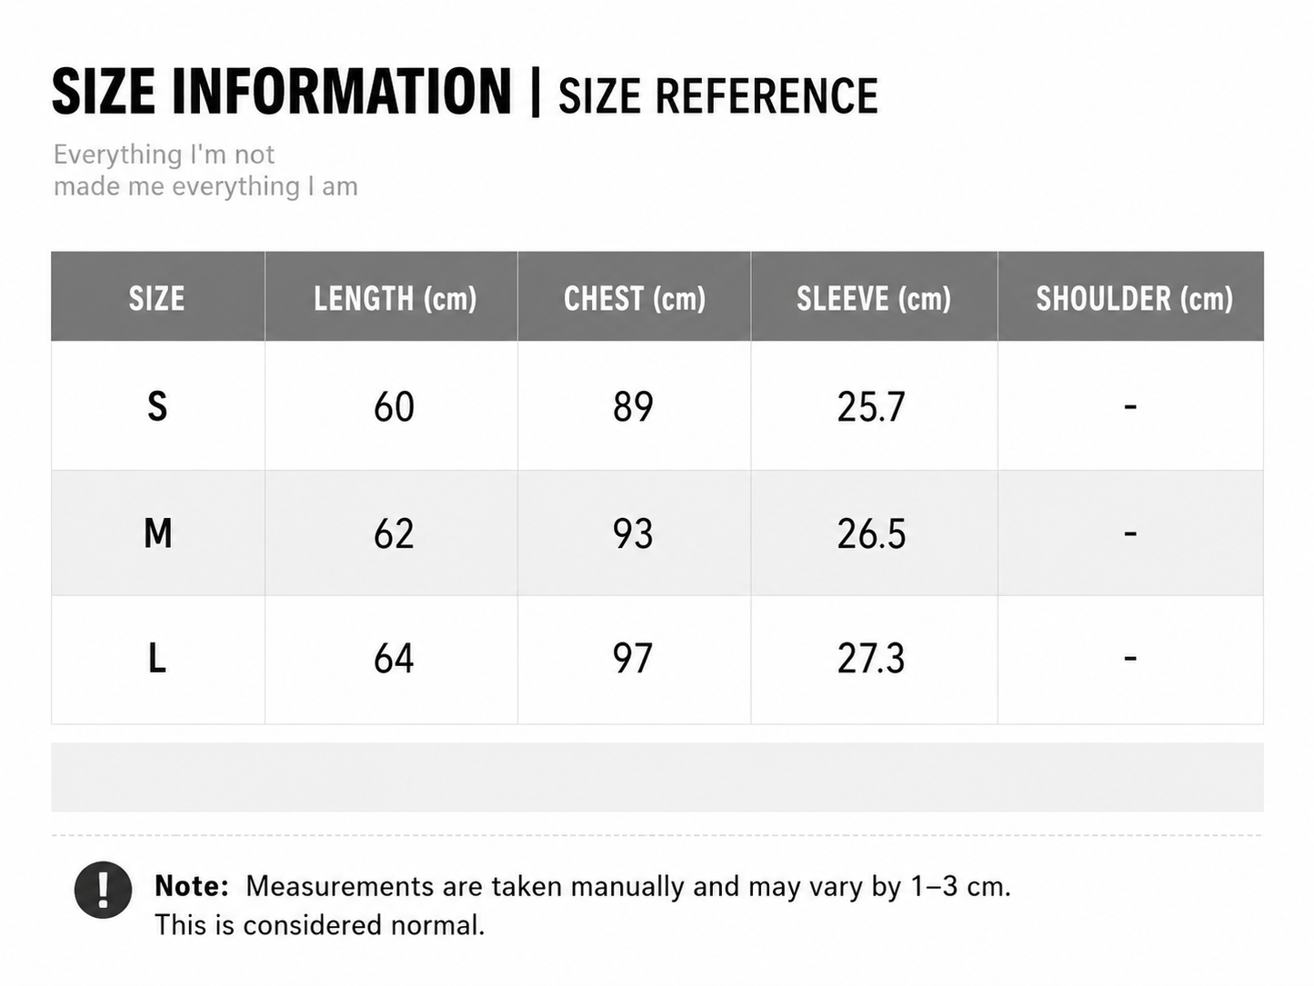This screenshot has height=986, width=1314.
Task: Select the LENGTH (cm) column header
Action: tap(395, 298)
